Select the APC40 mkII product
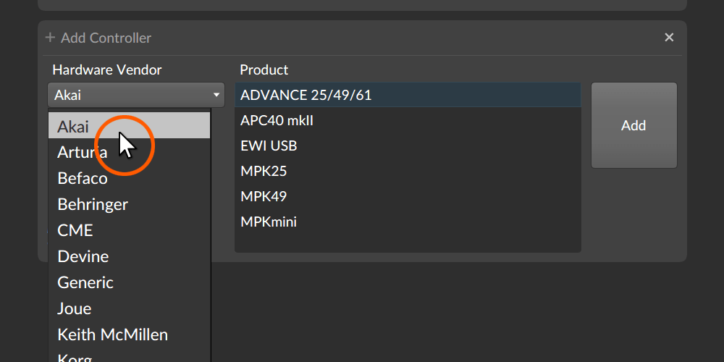The width and height of the screenshot is (724, 362). (408, 120)
